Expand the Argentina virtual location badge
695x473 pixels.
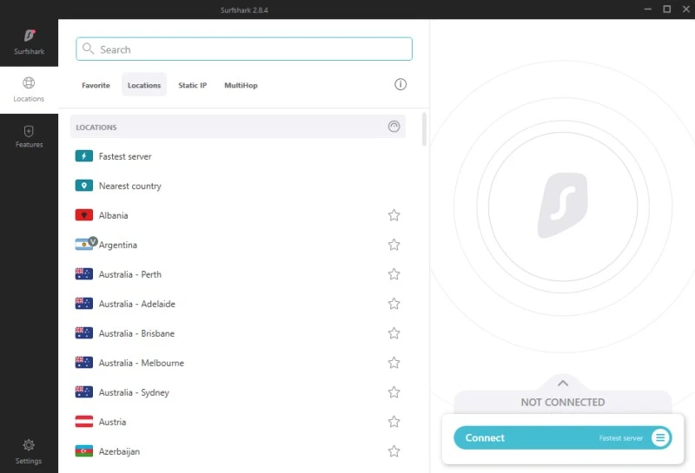pos(93,241)
